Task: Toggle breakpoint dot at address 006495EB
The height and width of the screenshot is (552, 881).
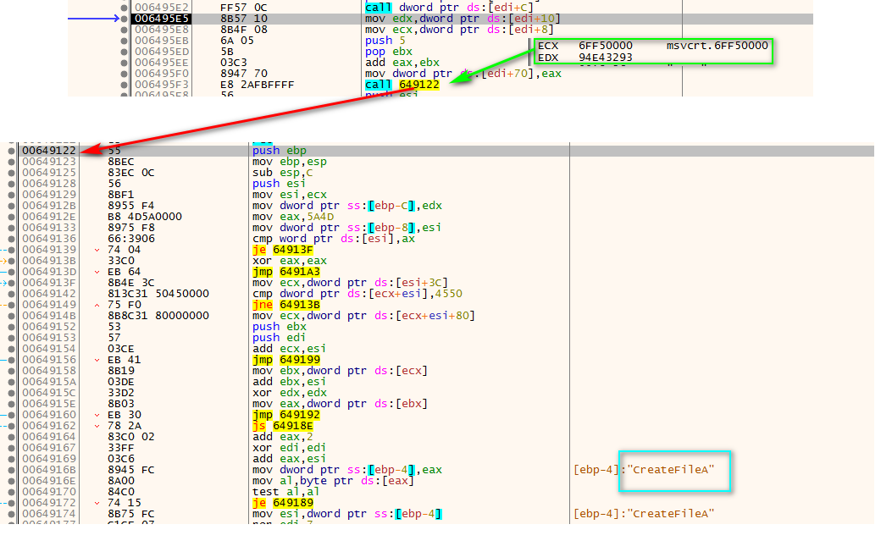Action: click(125, 41)
